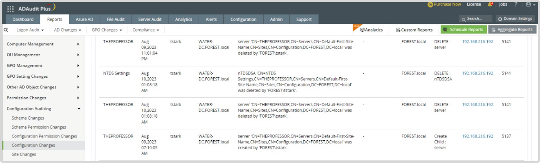
Task: Switch to the Admin tab
Action: (276, 19)
